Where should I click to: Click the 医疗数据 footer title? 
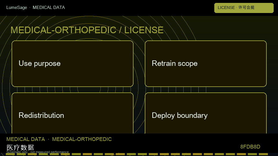coord(20,148)
